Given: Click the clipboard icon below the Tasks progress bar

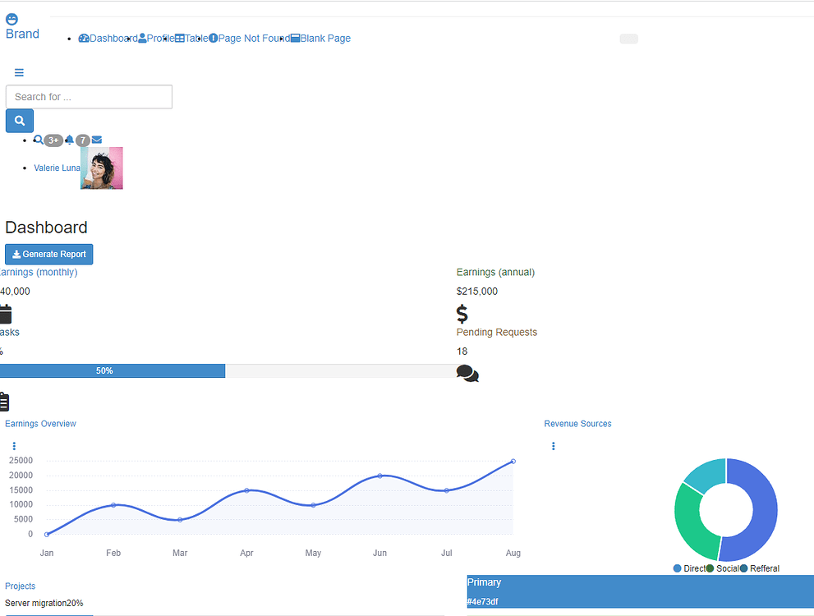Looking at the screenshot, I should coord(4,402).
